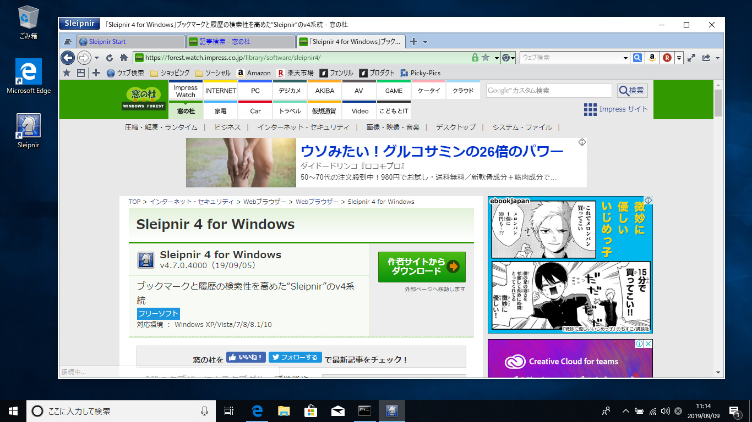Expand the web search box dropdown
752x422 pixels.
point(625,58)
